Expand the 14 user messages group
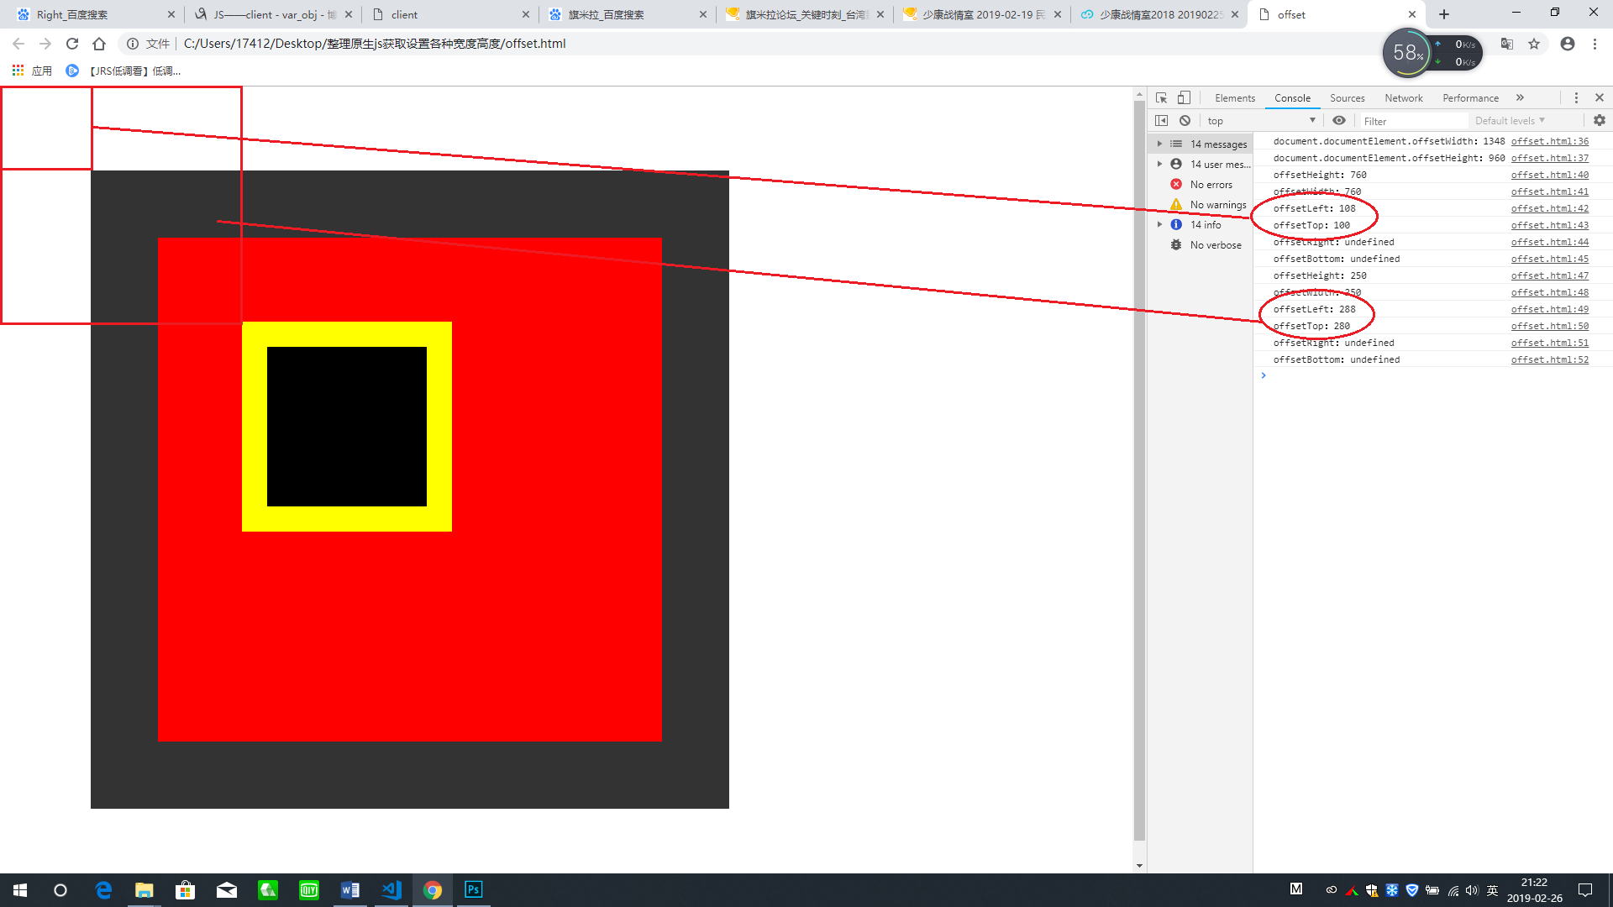1613x907 pixels. [1159, 164]
